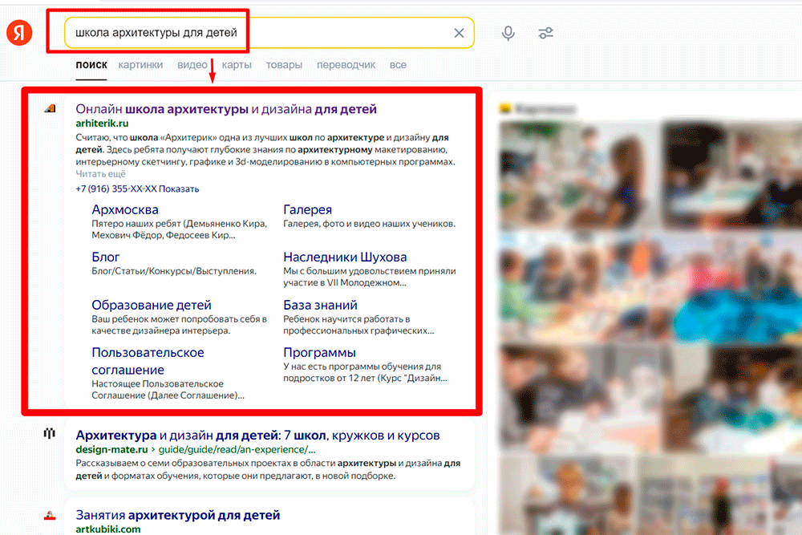Reveal phone number via Показать
802x535 pixels.
179,188
